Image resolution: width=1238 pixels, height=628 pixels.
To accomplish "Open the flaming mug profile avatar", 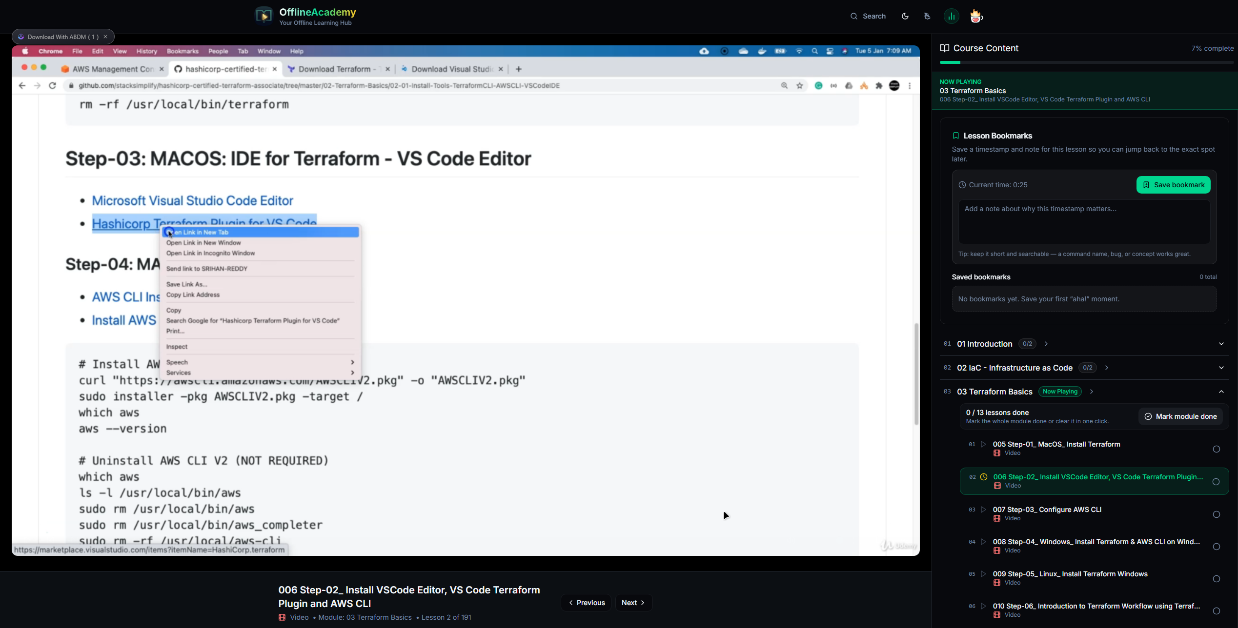I will 976,16.
